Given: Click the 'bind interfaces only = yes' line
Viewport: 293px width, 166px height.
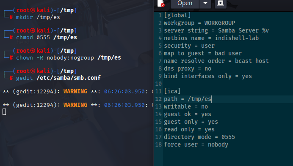Looking at the screenshot, I should 208,76.
